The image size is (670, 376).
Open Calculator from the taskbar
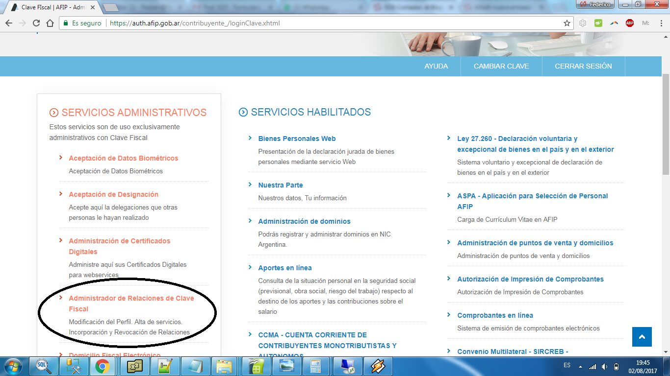tap(316, 366)
